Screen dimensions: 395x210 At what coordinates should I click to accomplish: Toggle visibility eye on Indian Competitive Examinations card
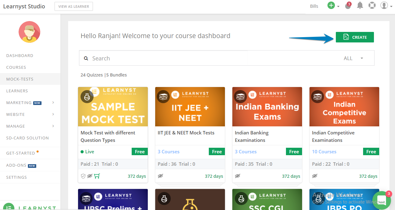click(x=315, y=176)
